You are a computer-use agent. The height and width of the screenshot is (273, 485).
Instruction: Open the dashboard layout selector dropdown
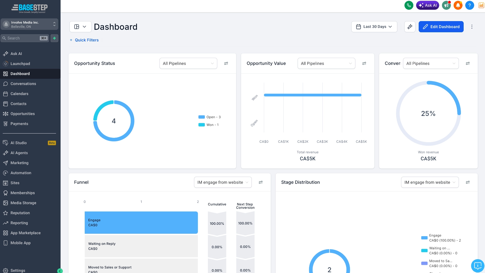[x=80, y=27]
